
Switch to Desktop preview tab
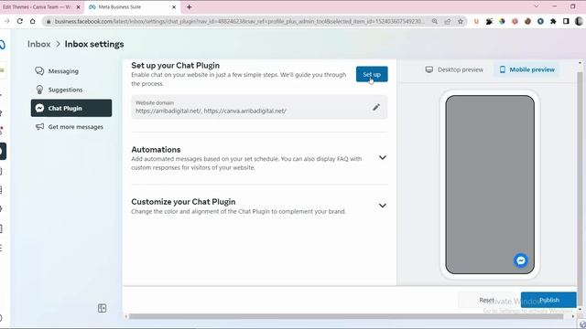pyautogui.click(x=454, y=69)
